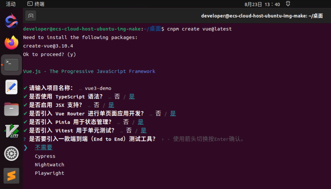Screen dimensions: 331x189
Task: Open the Settings gear in the dock
Action: (x=11, y=153)
